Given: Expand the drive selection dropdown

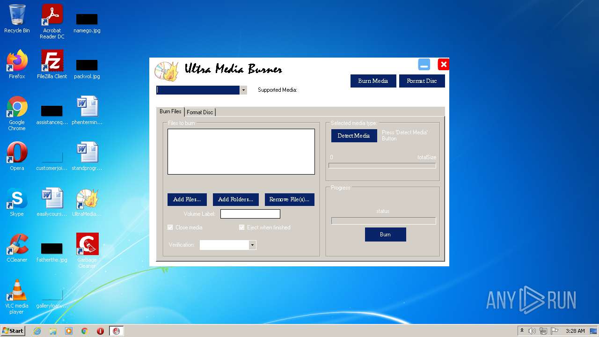Looking at the screenshot, I should [243, 90].
